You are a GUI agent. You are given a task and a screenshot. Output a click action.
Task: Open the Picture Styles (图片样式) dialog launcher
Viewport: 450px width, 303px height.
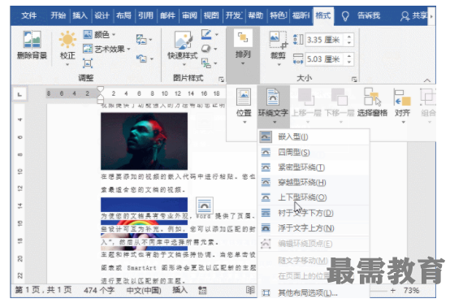(x=221, y=79)
